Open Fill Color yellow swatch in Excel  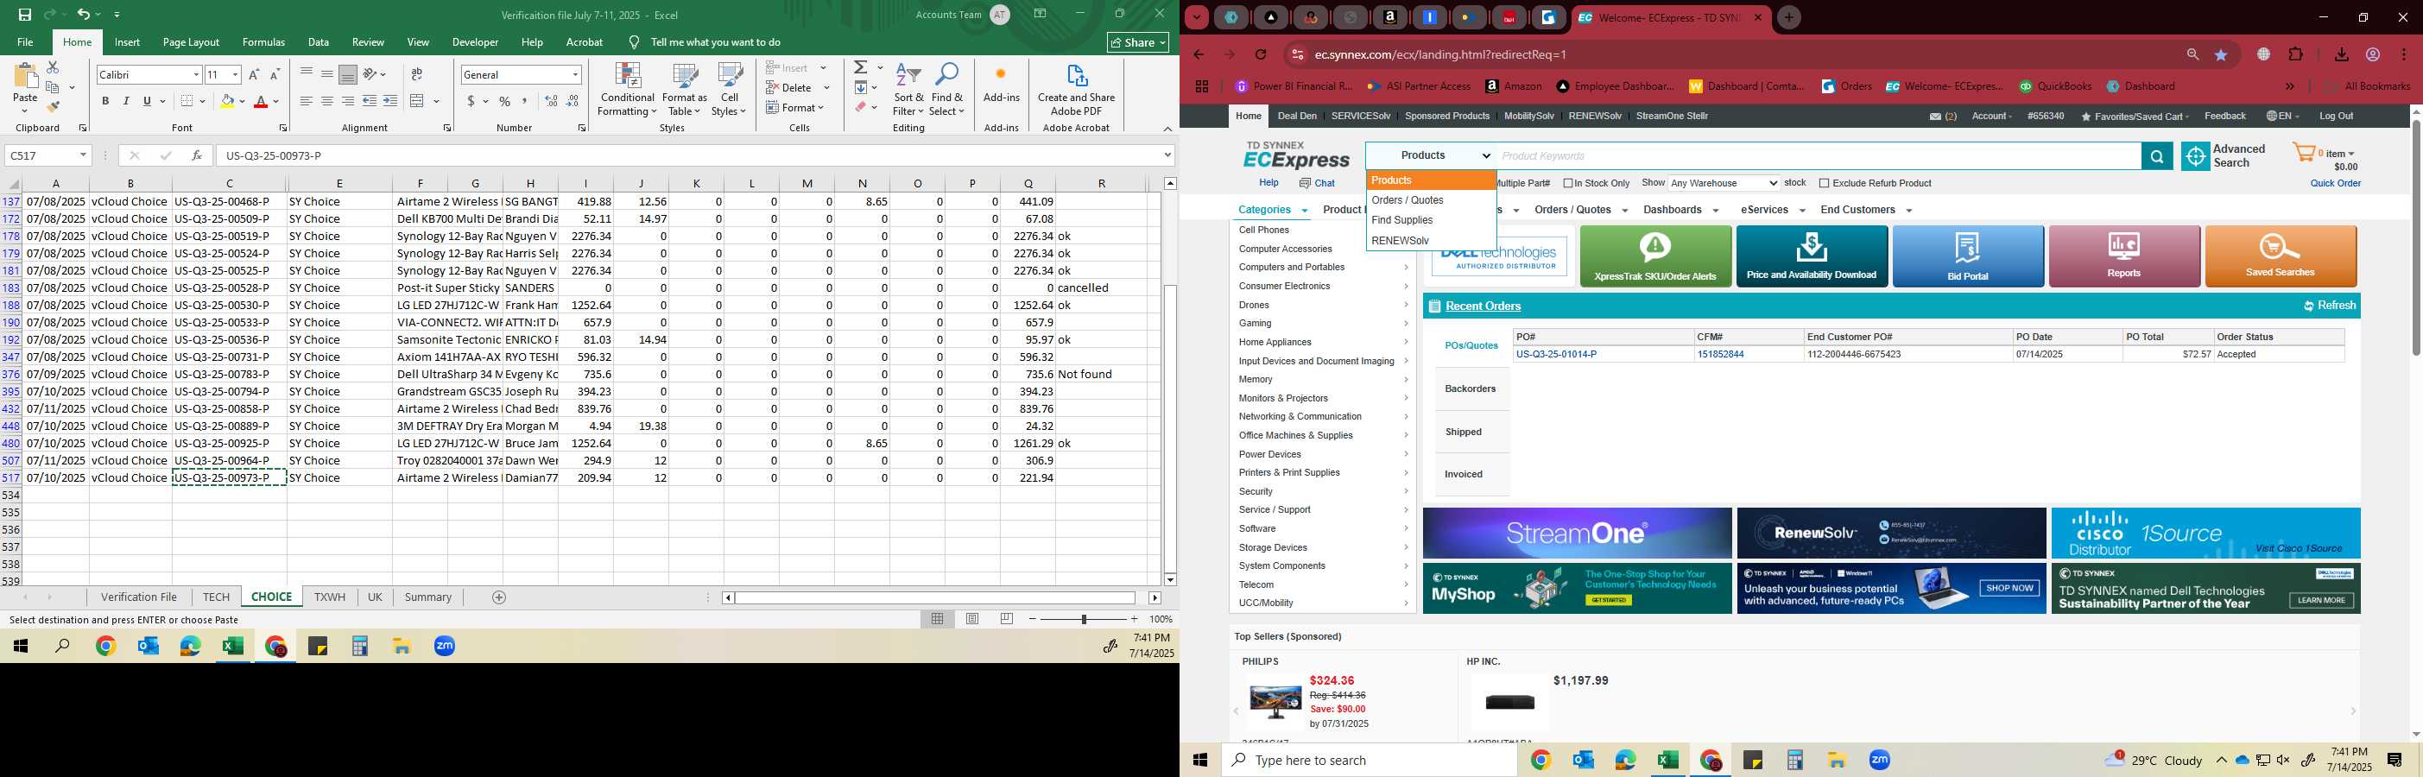coord(227,102)
